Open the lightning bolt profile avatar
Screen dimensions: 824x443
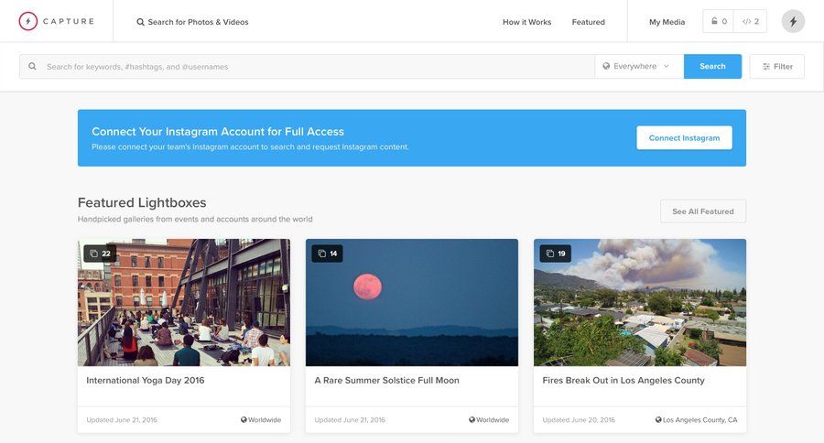[x=793, y=21]
